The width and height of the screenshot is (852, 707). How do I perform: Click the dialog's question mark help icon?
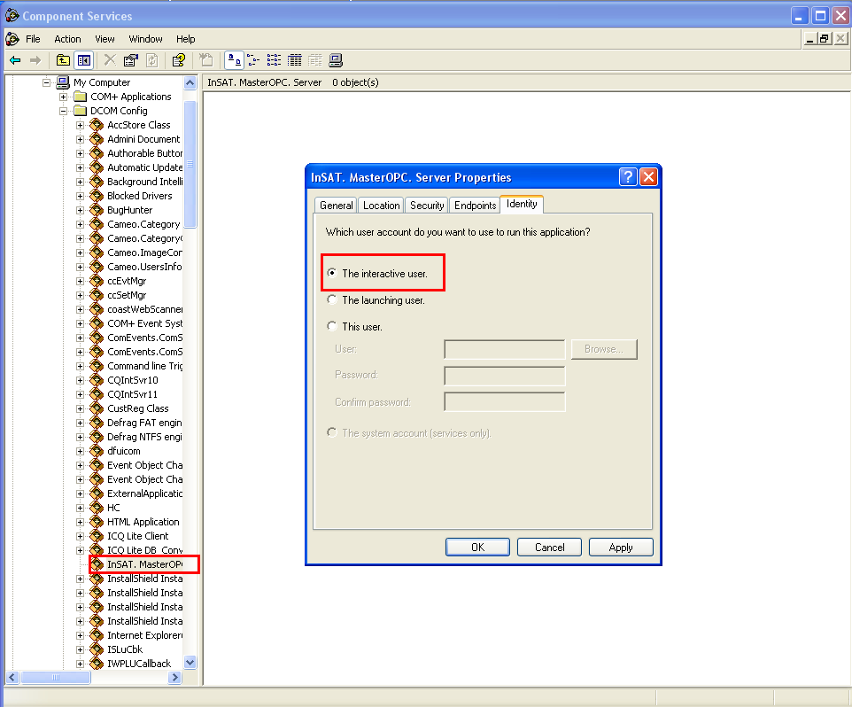628,177
